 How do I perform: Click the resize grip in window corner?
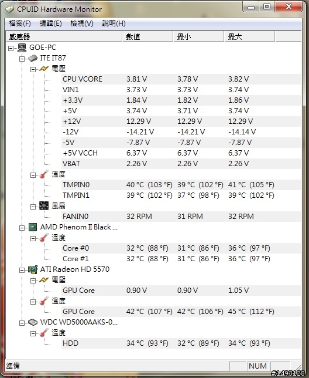297,367
